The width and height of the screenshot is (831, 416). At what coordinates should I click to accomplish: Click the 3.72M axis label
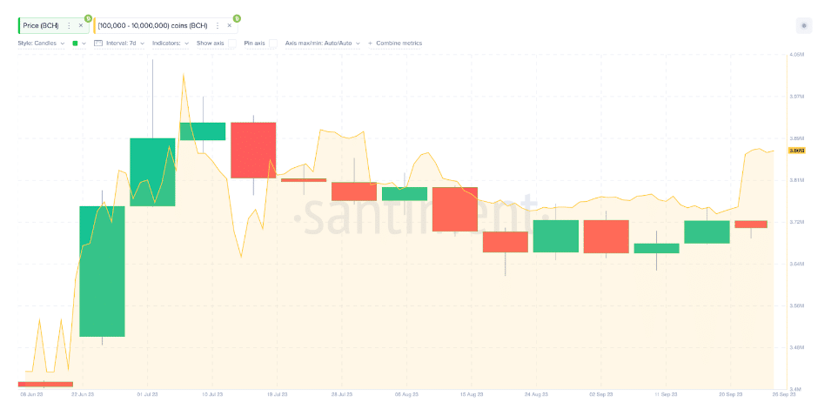click(796, 222)
